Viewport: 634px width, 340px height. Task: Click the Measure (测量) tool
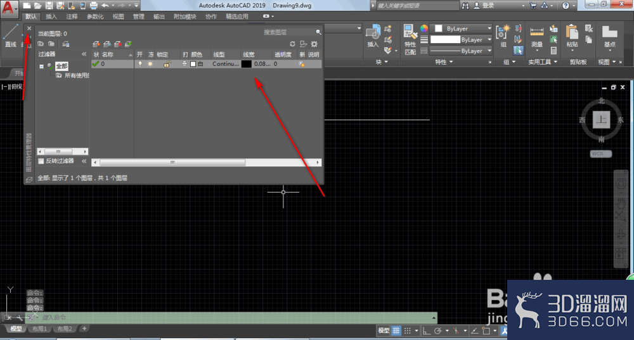tap(536, 37)
